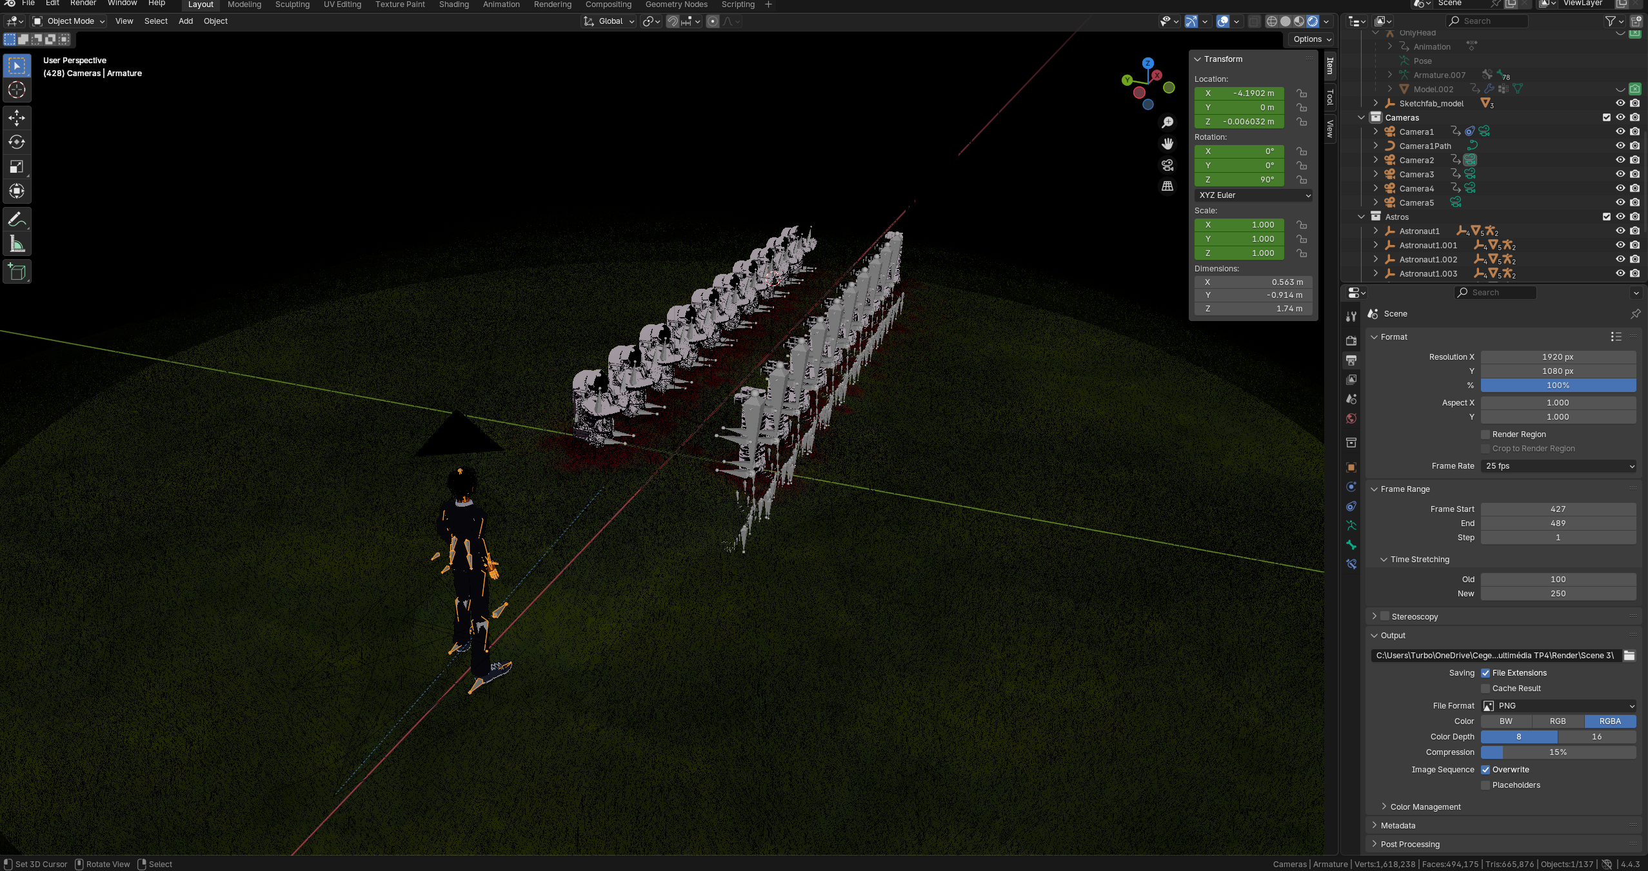The height and width of the screenshot is (871, 1648).
Task: Toggle camera view in viewport
Action: coord(1167,165)
